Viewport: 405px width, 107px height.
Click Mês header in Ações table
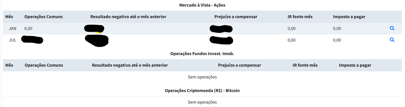tap(9, 17)
